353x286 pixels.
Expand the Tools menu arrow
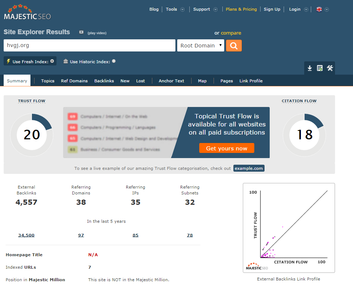click(x=183, y=10)
